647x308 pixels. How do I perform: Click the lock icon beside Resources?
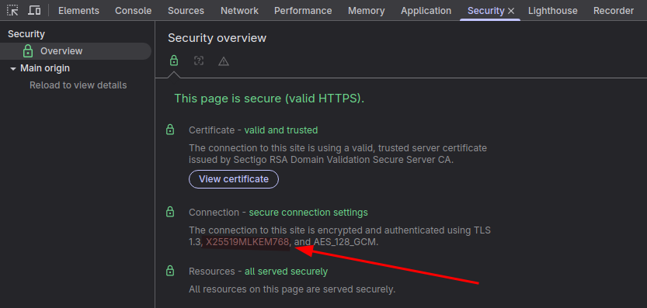click(x=170, y=272)
